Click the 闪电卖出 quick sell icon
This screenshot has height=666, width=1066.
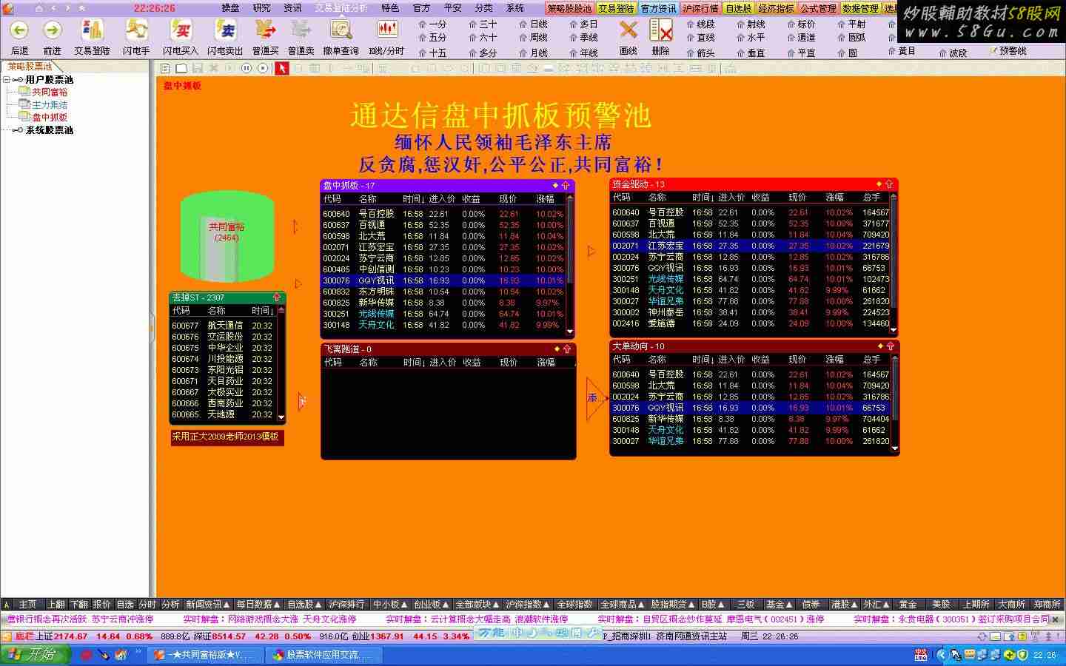click(225, 30)
